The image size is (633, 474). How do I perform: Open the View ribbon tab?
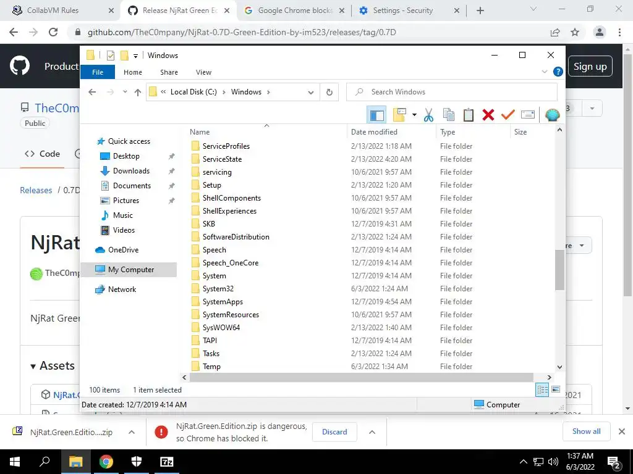pos(203,72)
